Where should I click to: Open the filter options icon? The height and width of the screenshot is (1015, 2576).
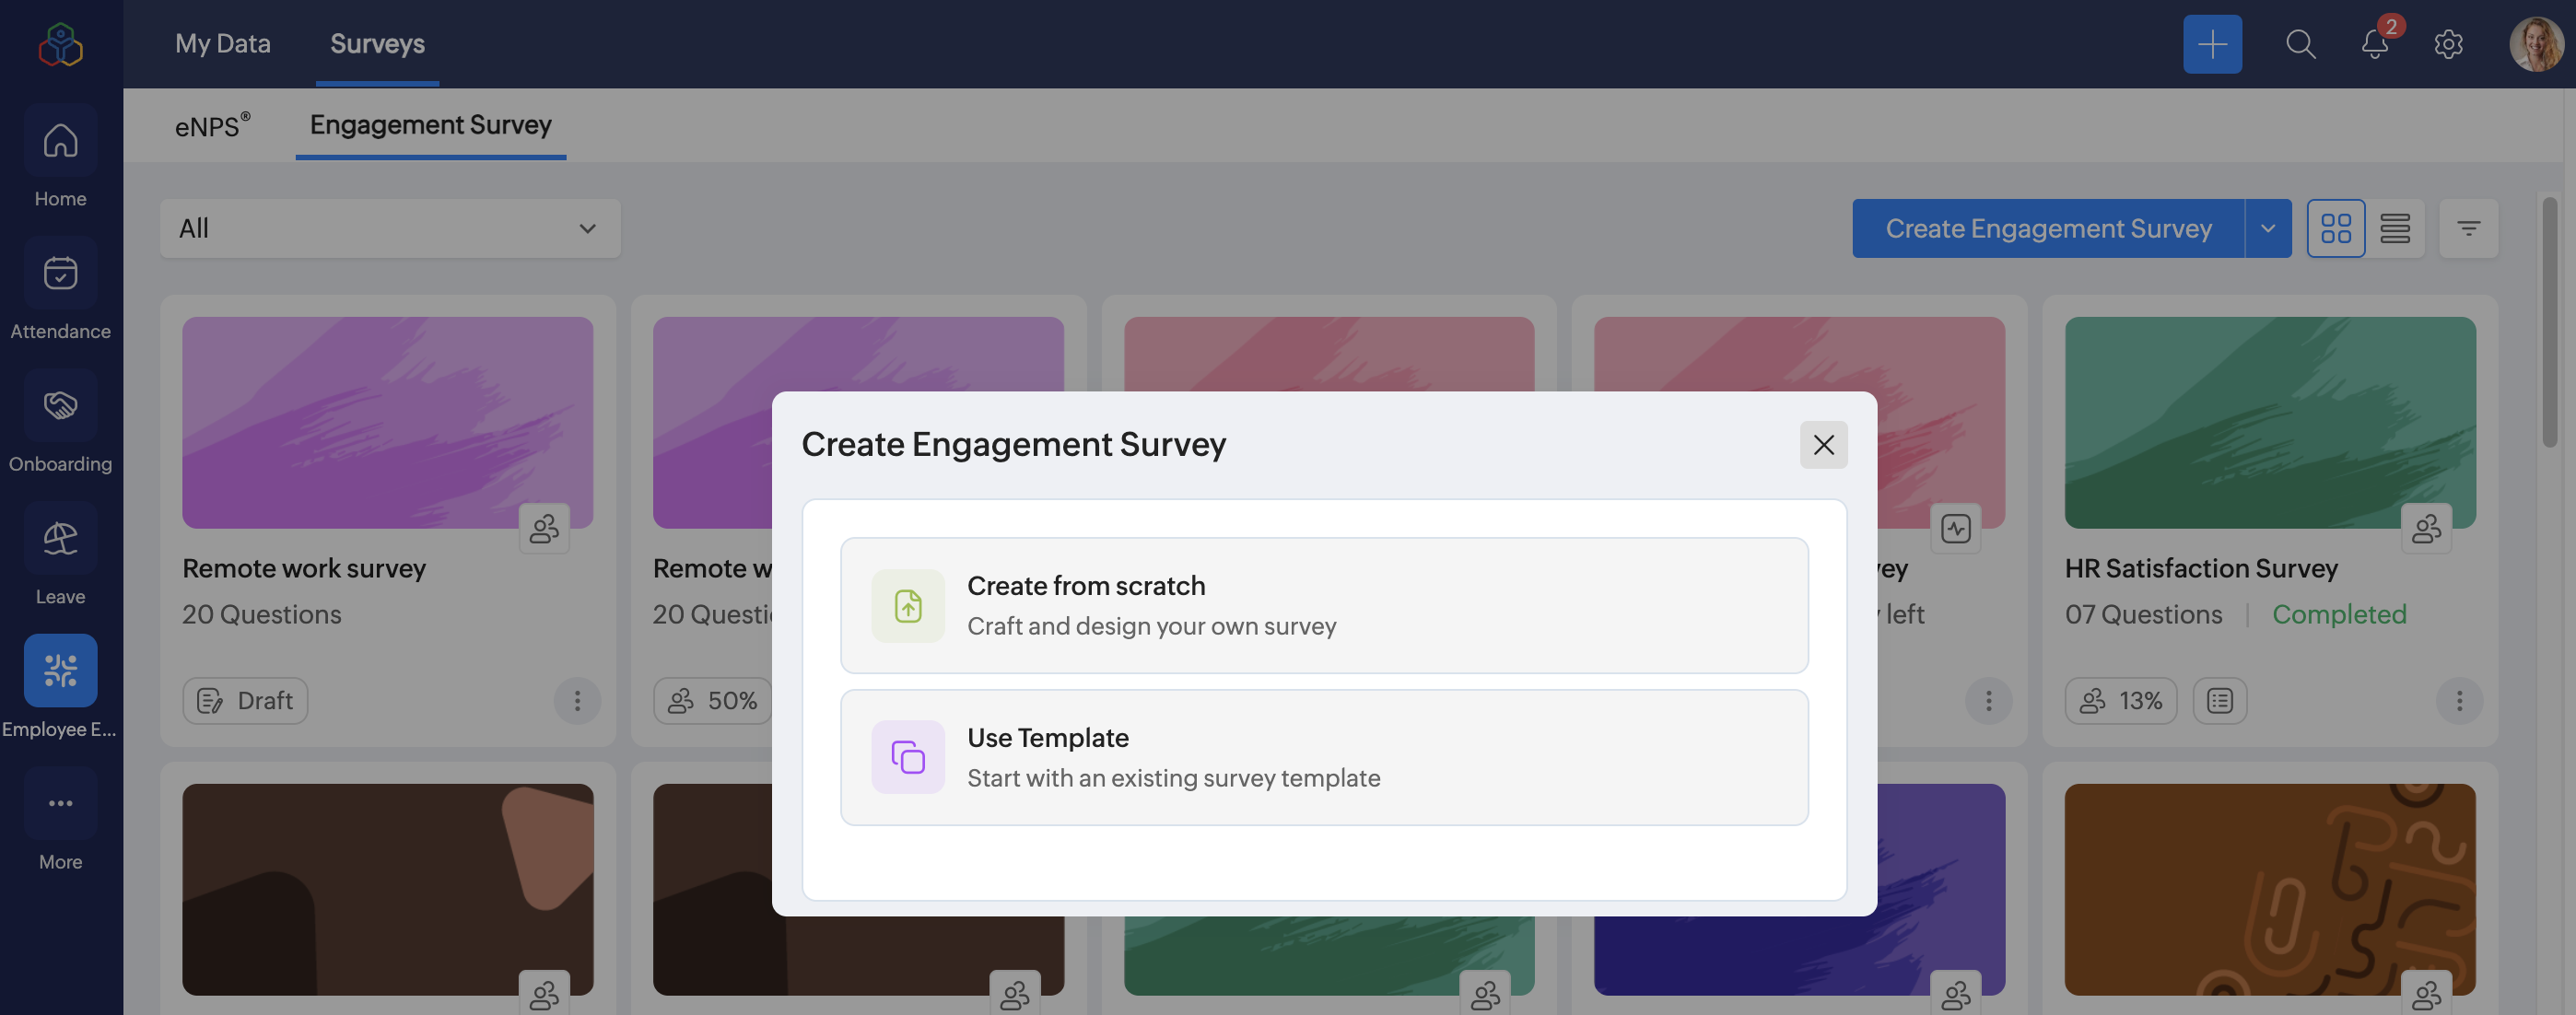(x=2468, y=228)
